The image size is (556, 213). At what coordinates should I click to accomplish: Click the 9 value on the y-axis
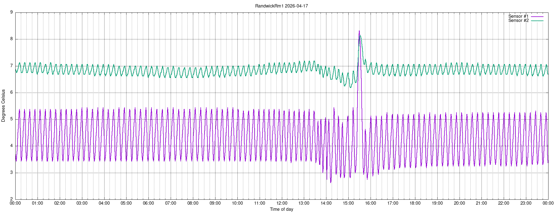coord(11,12)
